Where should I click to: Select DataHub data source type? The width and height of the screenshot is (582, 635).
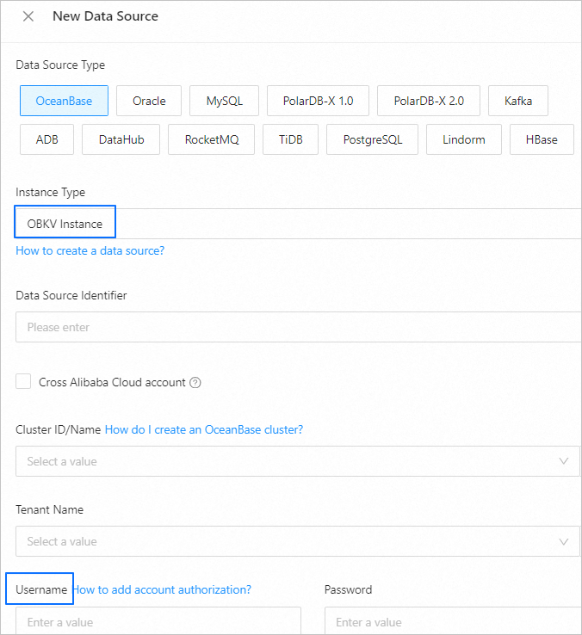[x=121, y=139]
